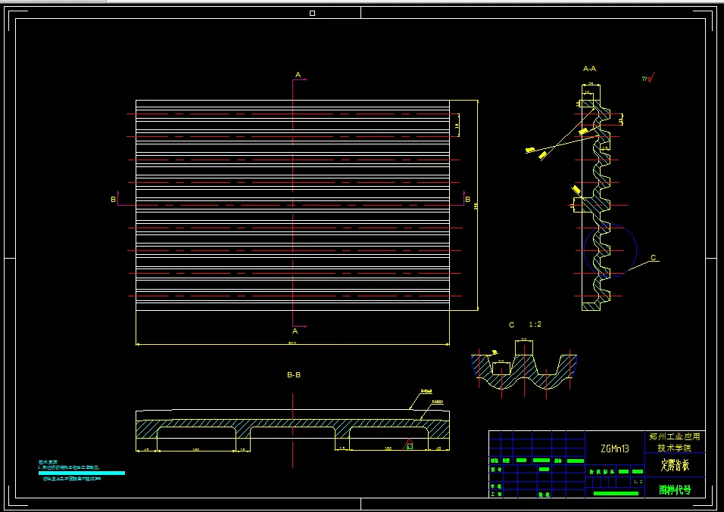
Task: Select the ZGMn13 material text in title block
Action: point(615,448)
